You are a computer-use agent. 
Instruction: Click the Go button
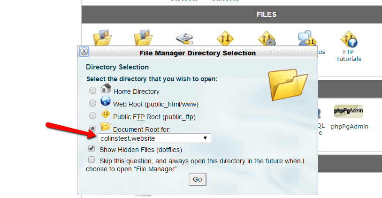coord(197,179)
